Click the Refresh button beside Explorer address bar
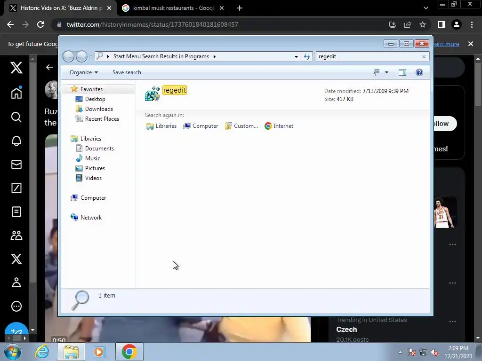The image size is (482, 361). [x=307, y=56]
